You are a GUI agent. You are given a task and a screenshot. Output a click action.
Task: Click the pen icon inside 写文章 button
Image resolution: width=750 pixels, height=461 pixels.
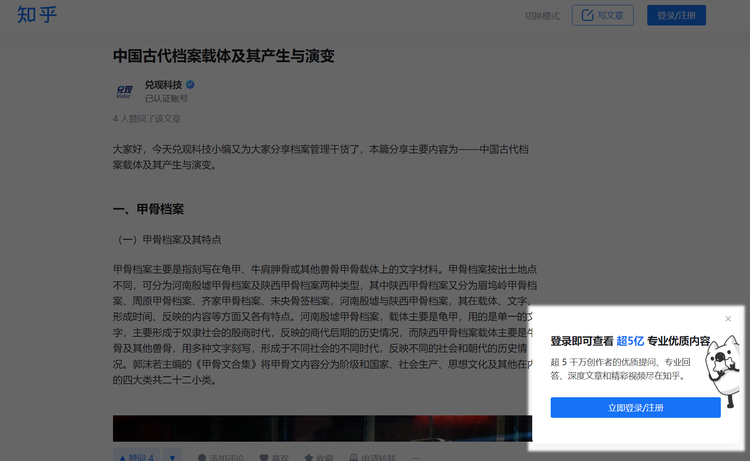(587, 15)
